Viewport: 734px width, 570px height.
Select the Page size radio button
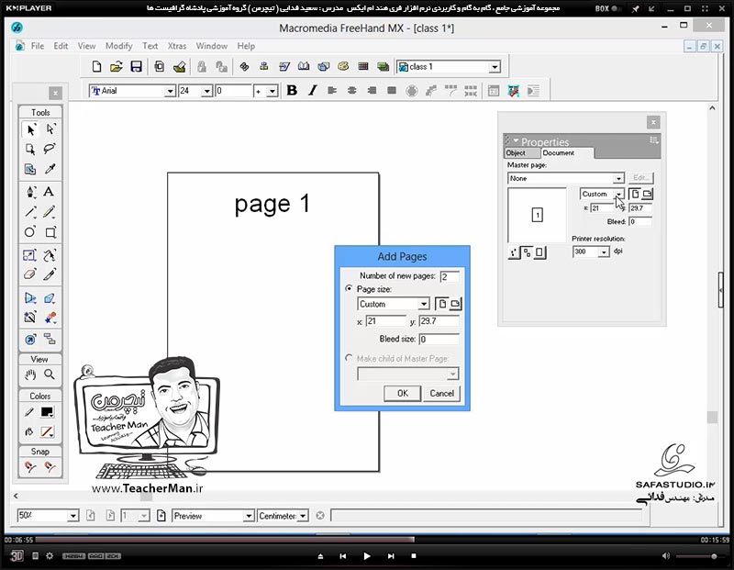[x=349, y=288]
